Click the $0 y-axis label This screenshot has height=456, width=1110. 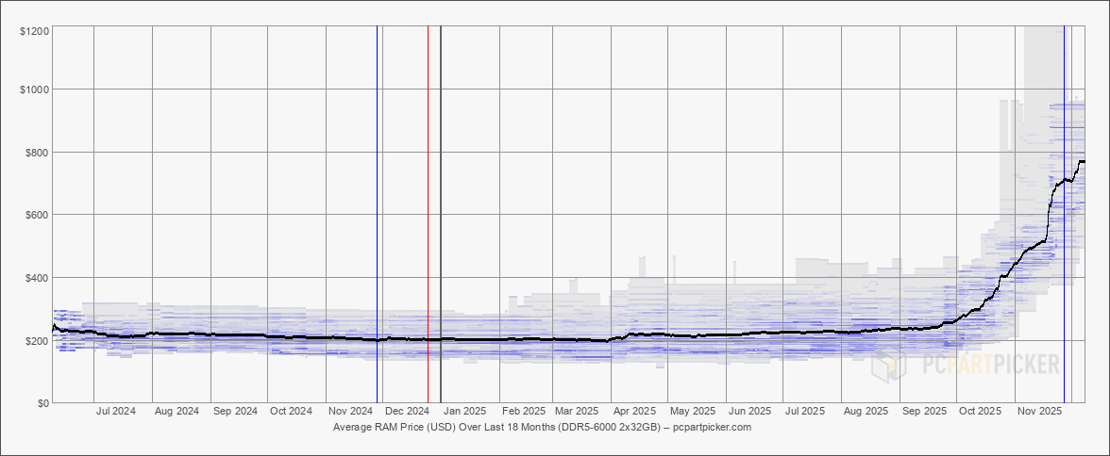tap(42, 402)
